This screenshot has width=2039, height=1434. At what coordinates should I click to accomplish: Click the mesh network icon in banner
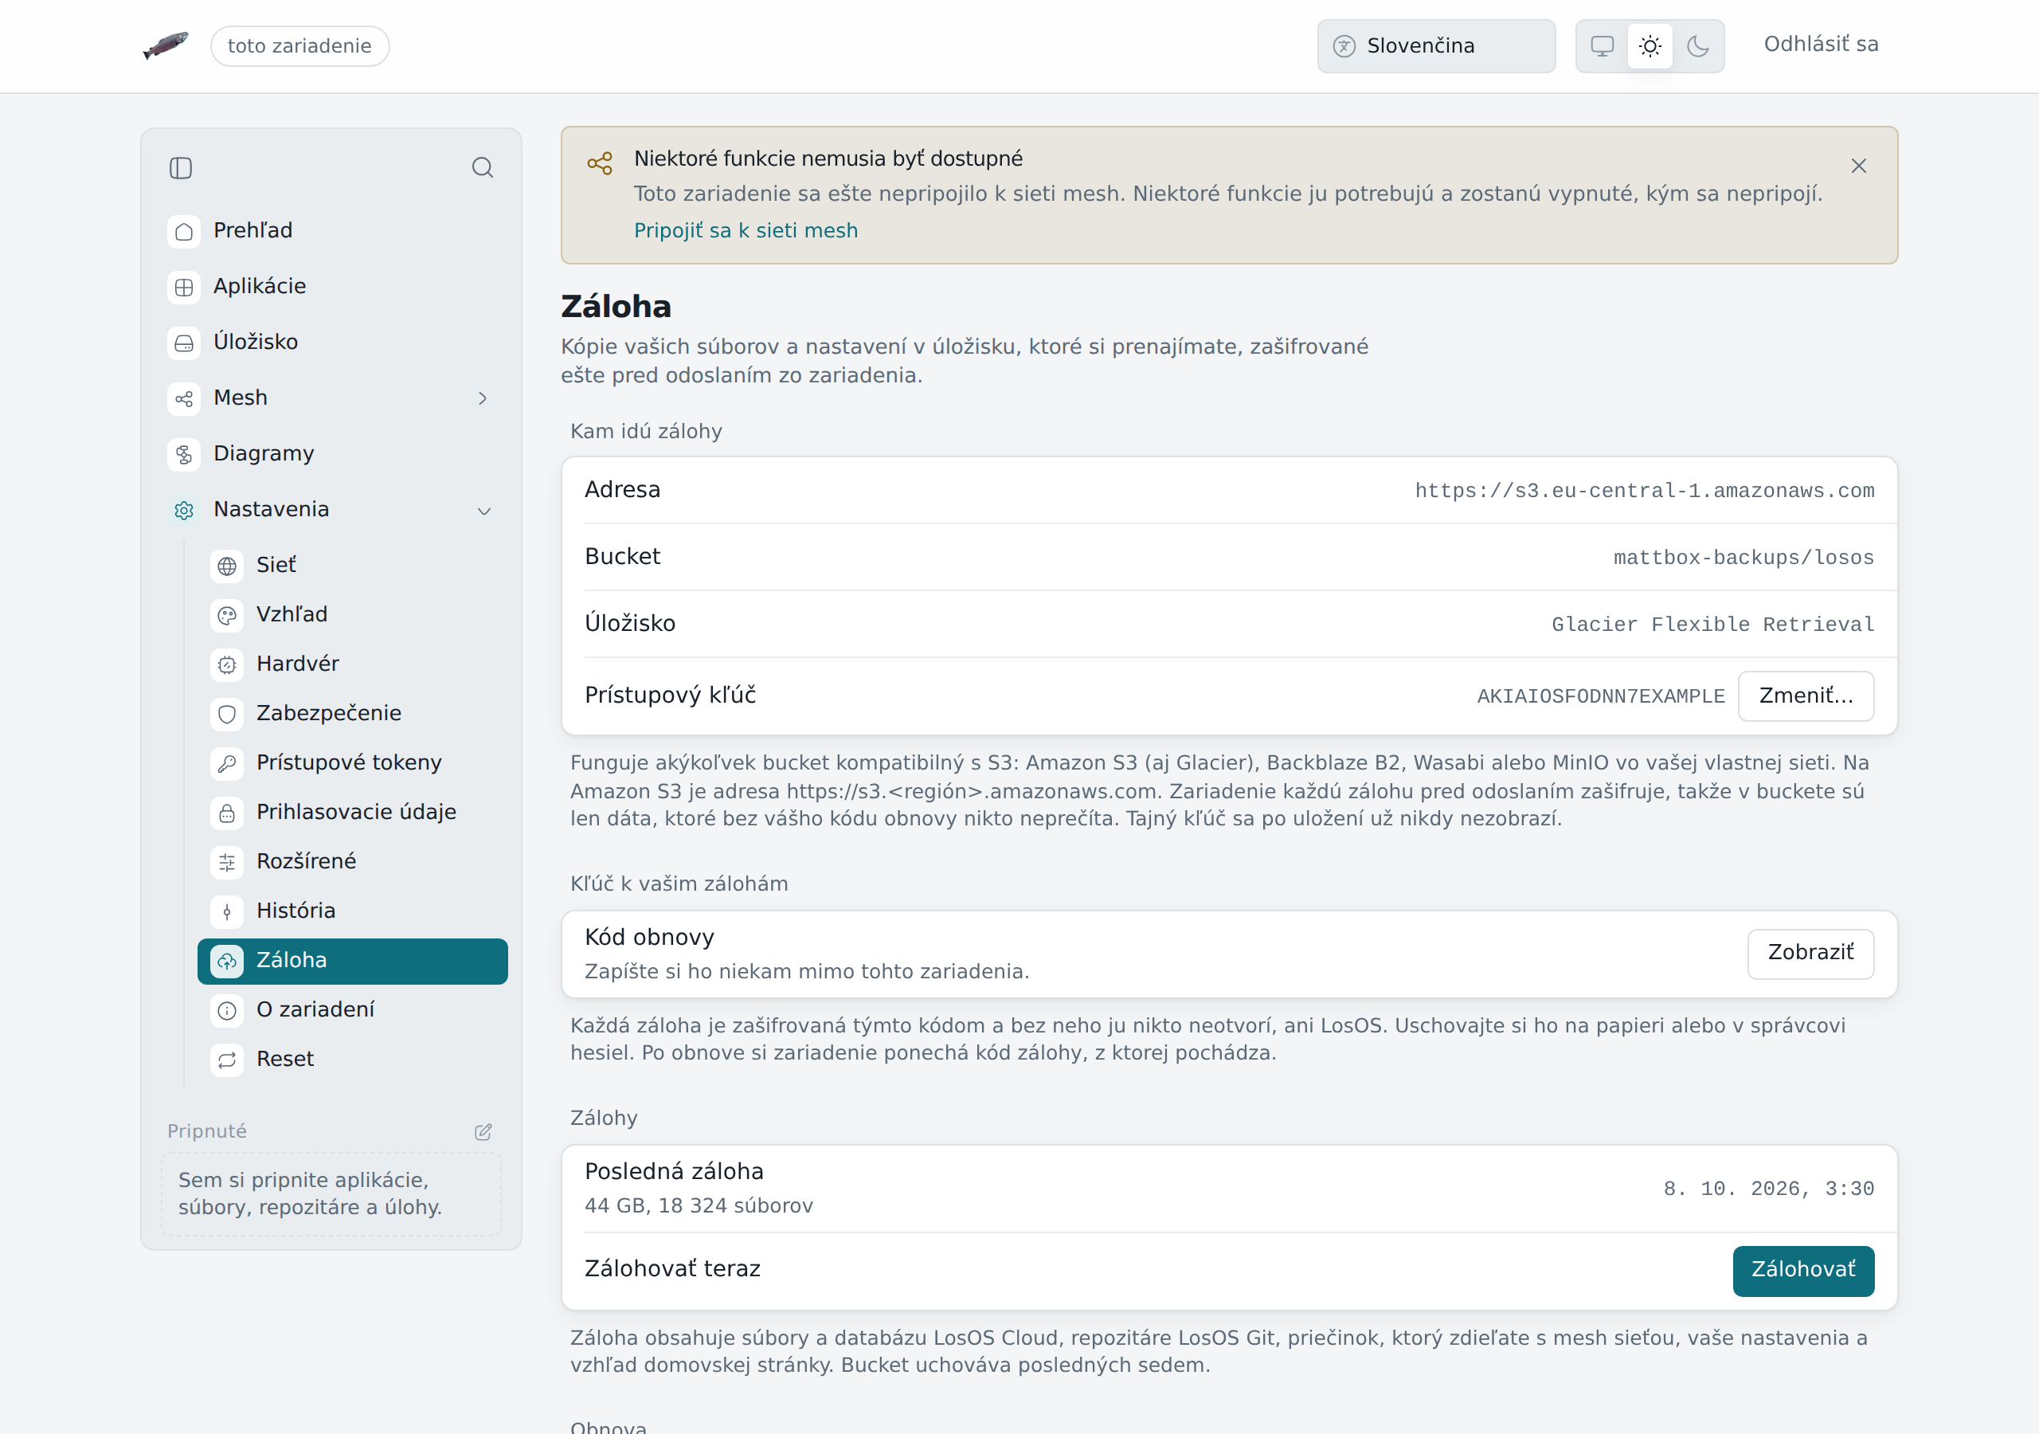(x=601, y=163)
